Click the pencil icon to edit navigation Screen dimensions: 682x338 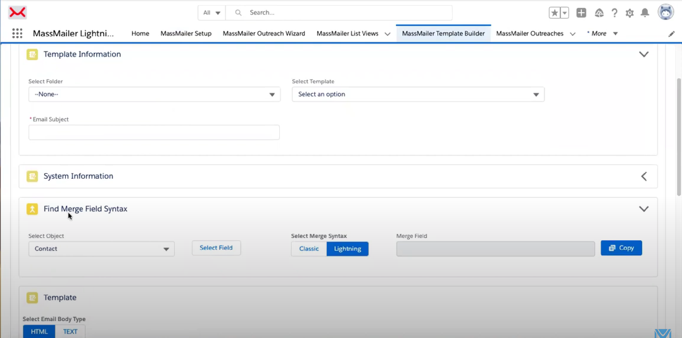tap(671, 34)
